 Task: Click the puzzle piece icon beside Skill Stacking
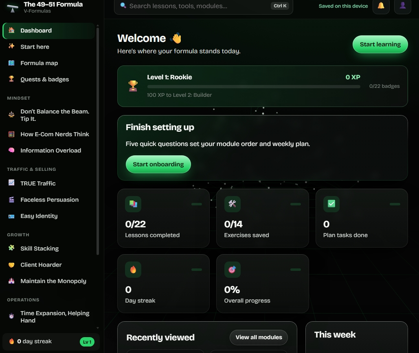pyautogui.click(x=11, y=248)
